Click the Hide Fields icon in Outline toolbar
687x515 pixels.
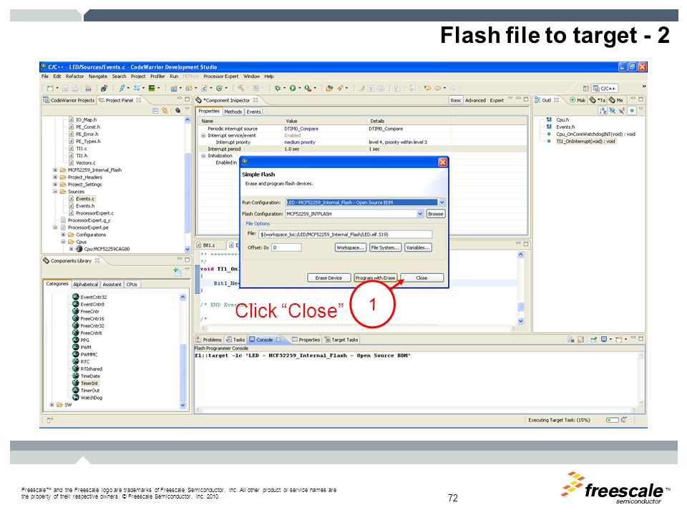(x=612, y=111)
